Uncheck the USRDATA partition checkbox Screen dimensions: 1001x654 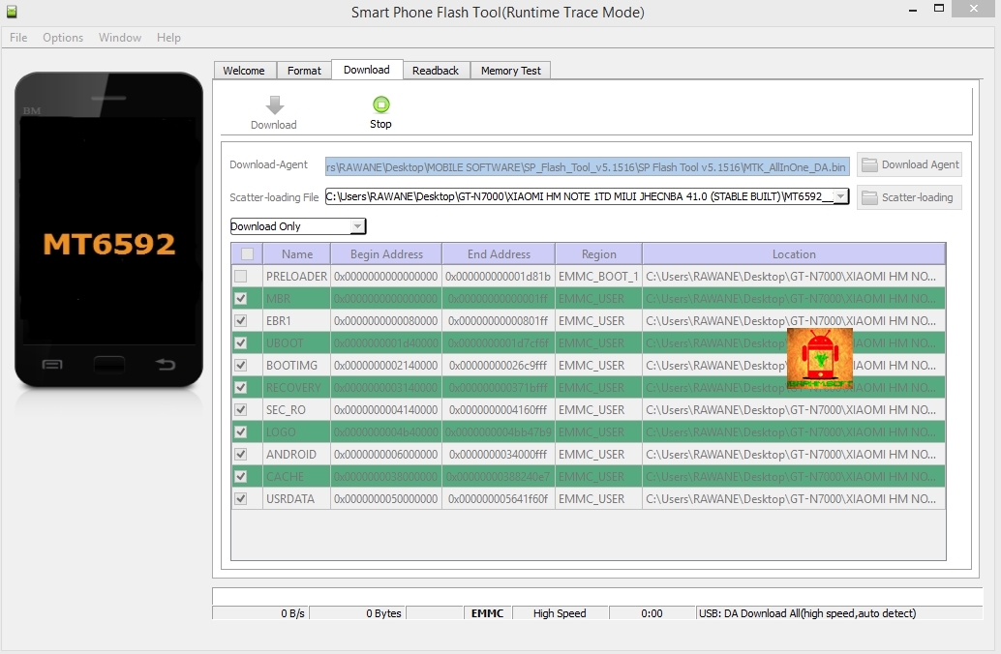click(x=241, y=499)
